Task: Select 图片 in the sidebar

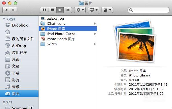Action: coord(19,94)
